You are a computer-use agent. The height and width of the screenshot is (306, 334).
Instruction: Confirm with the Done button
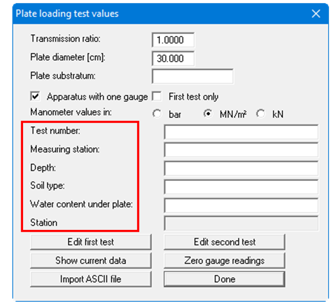[x=224, y=279]
